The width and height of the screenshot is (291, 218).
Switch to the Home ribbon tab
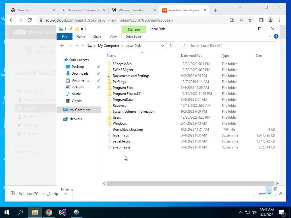[x=80, y=37]
